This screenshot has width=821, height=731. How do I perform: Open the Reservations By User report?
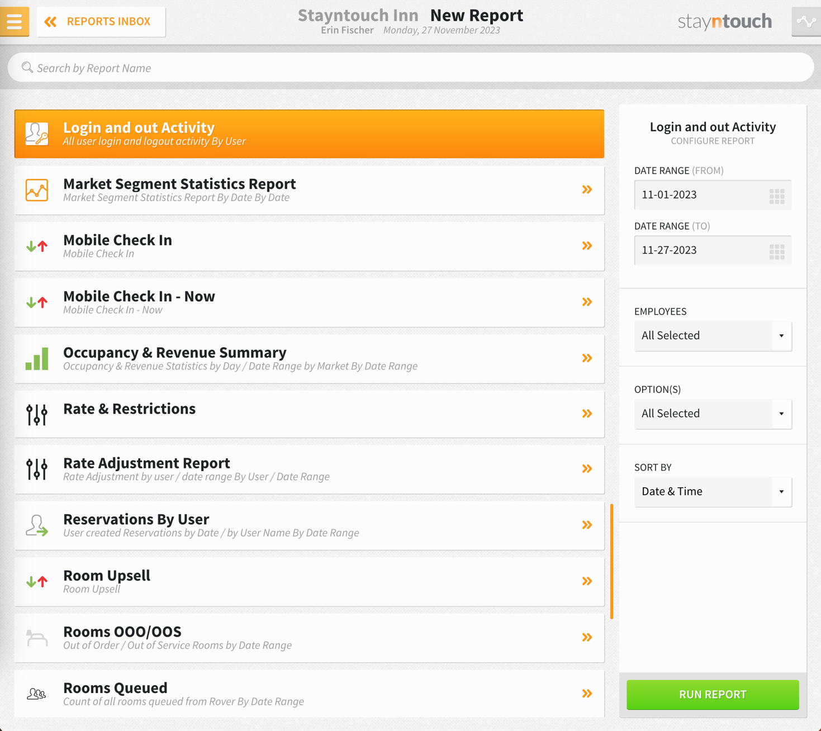[309, 526]
